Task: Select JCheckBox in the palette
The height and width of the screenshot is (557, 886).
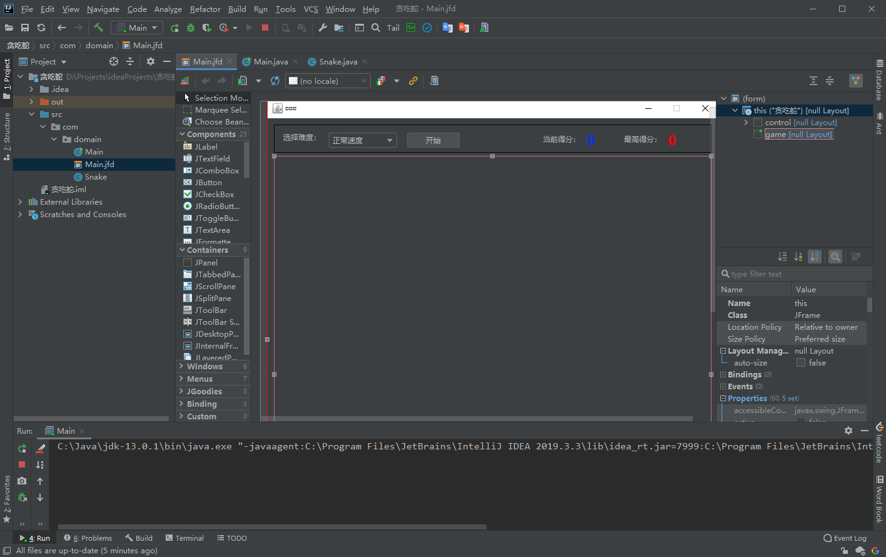Action: pyautogui.click(x=214, y=195)
